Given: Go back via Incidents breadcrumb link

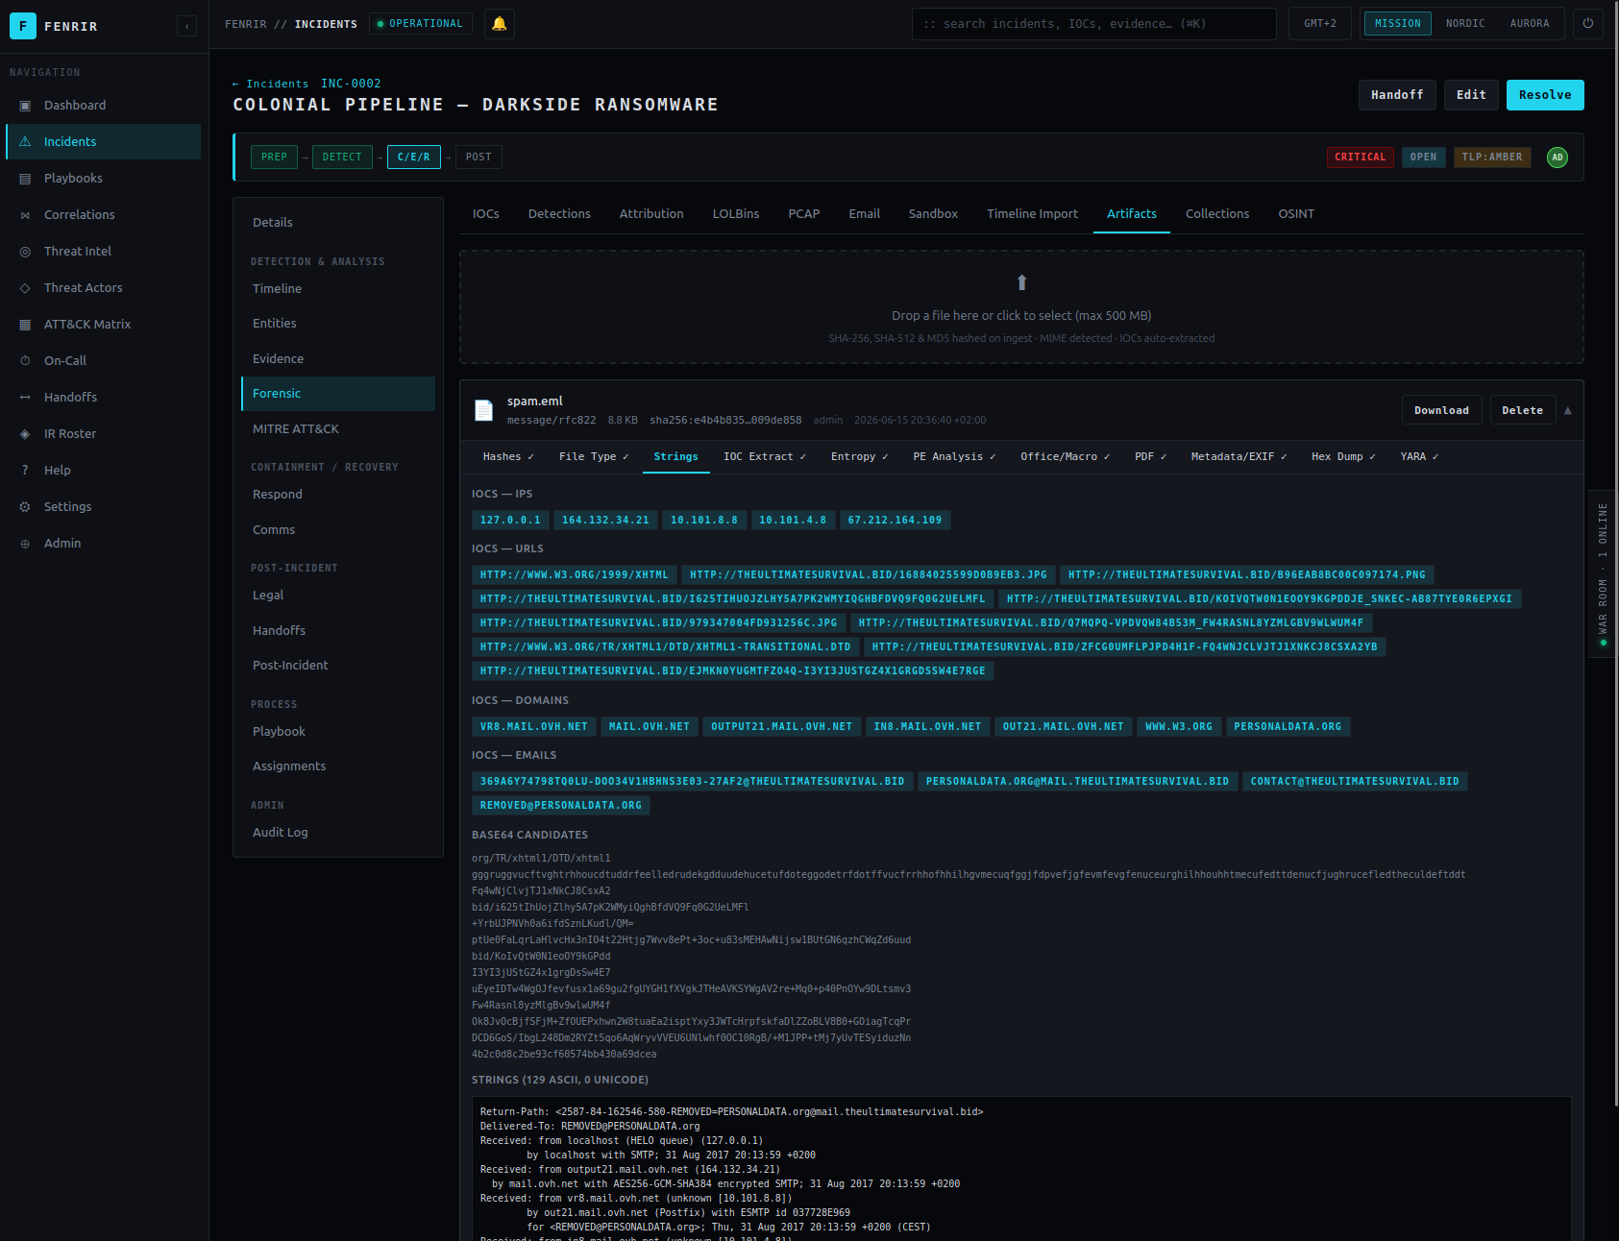Looking at the screenshot, I should point(271,85).
